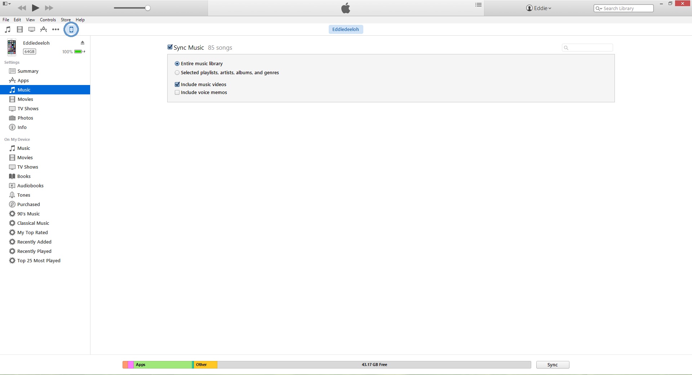
Task: Click the 43.17 GB Free storage segment
Action: [374, 365]
